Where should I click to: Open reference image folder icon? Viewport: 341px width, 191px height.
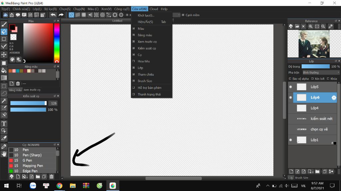(297, 27)
